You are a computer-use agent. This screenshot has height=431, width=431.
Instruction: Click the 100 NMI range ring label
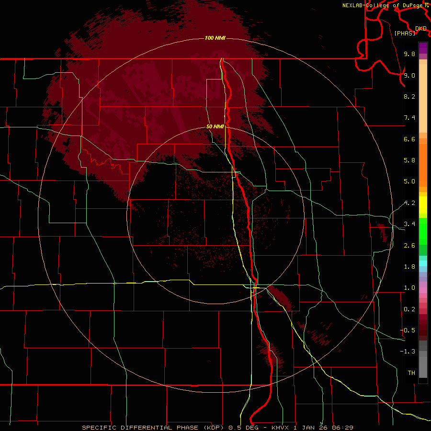[x=215, y=38]
